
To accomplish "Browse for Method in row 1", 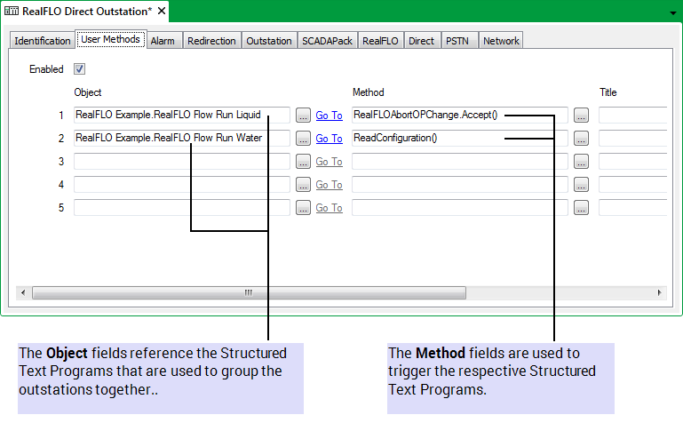I will pos(581,115).
